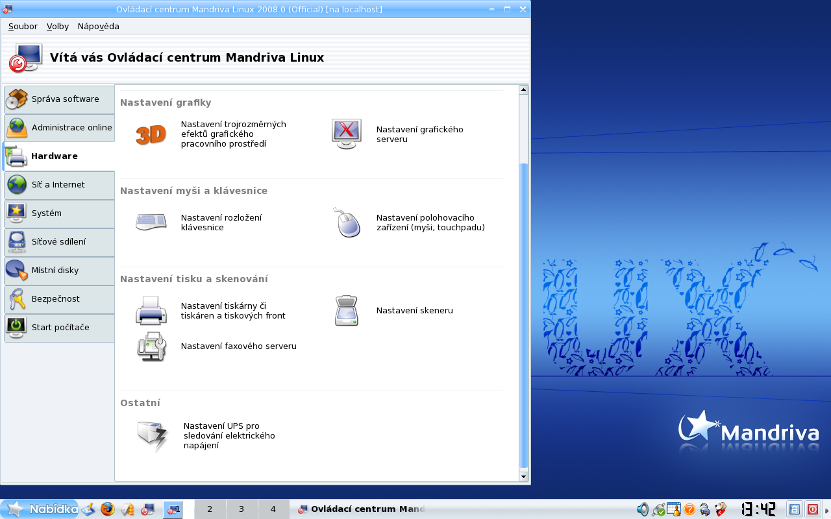This screenshot has height=519, width=831.
Task: Click Nastavení trojrozměrných efektů link
Action: [233, 134]
